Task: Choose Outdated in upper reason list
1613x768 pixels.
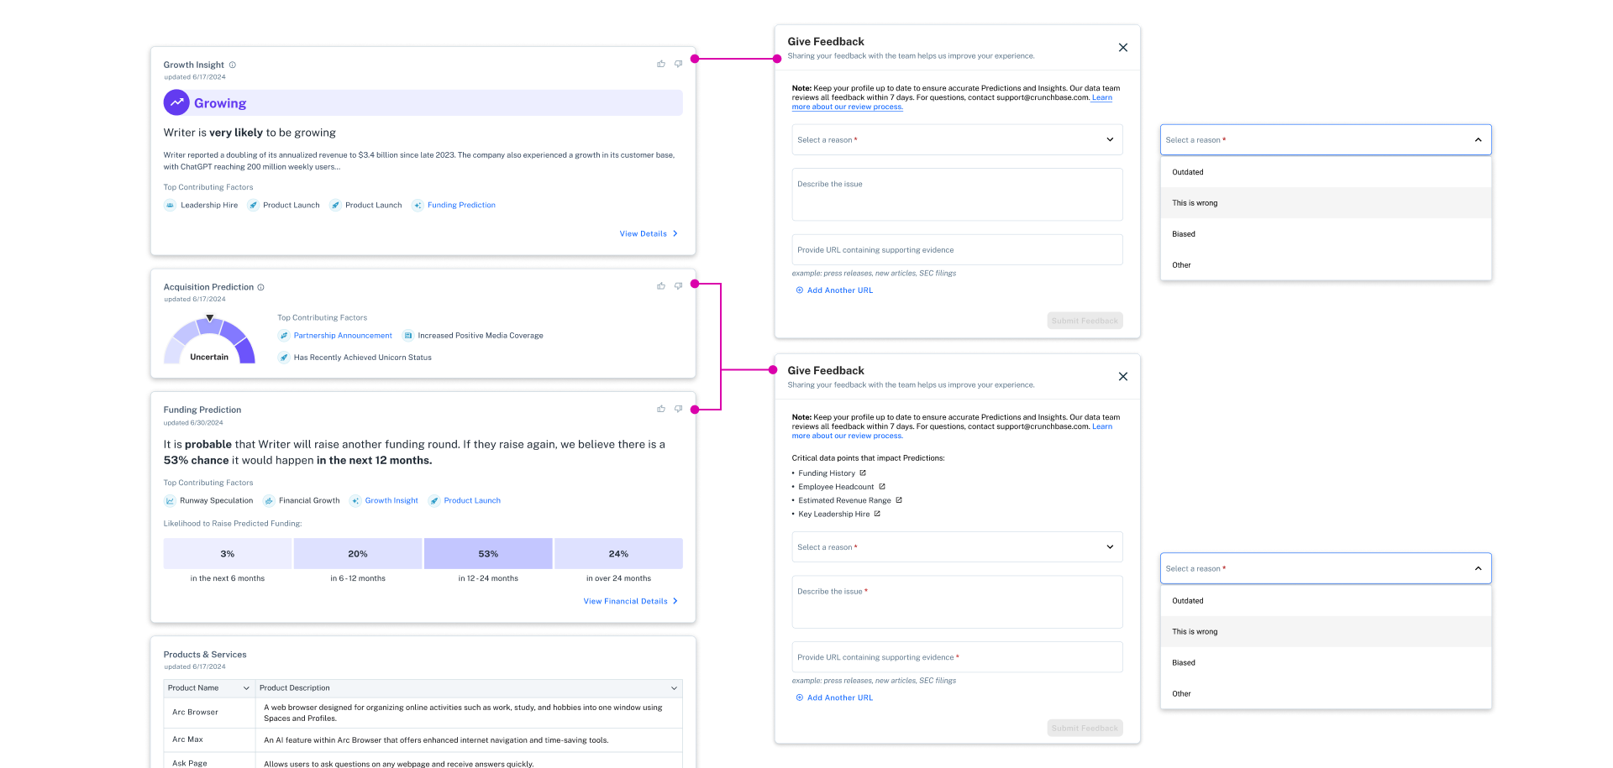Action: (1326, 172)
